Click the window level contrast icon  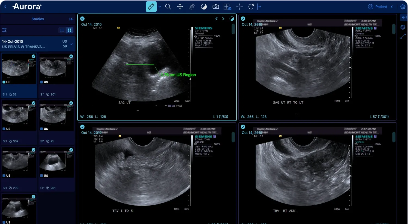204,7
